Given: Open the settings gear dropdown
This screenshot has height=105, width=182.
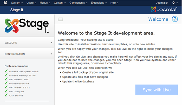Looking at the screenshot, I should point(175,3).
